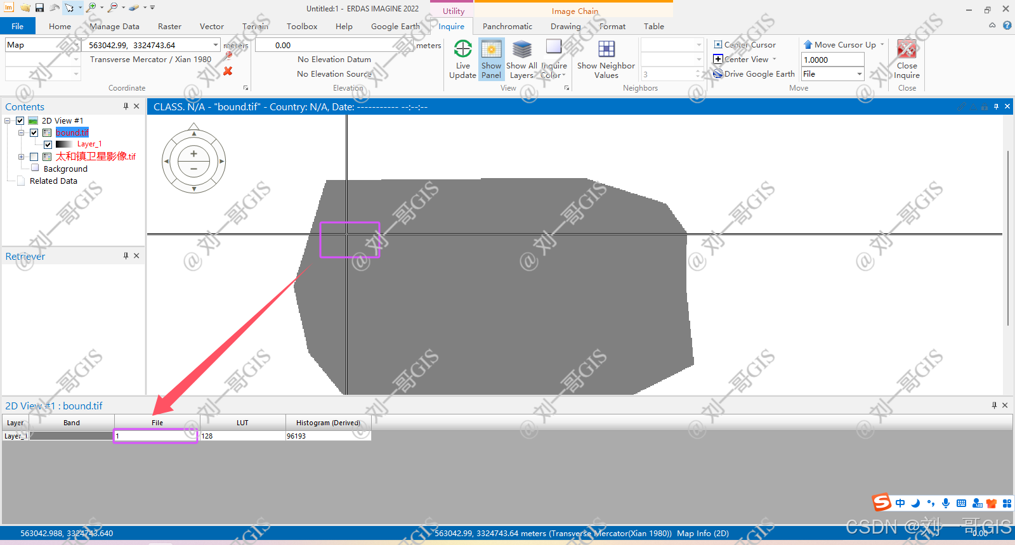This screenshot has height=545, width=1015.
Task: Click the 1.0000 move step input field
Action: pos(832,60)
